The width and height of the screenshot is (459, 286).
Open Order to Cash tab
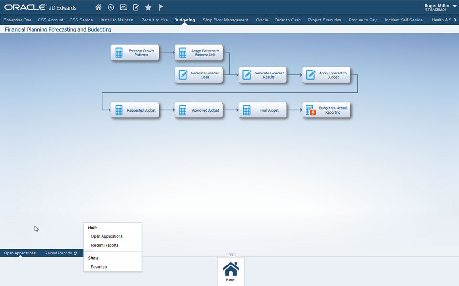(x=288, y=20)
